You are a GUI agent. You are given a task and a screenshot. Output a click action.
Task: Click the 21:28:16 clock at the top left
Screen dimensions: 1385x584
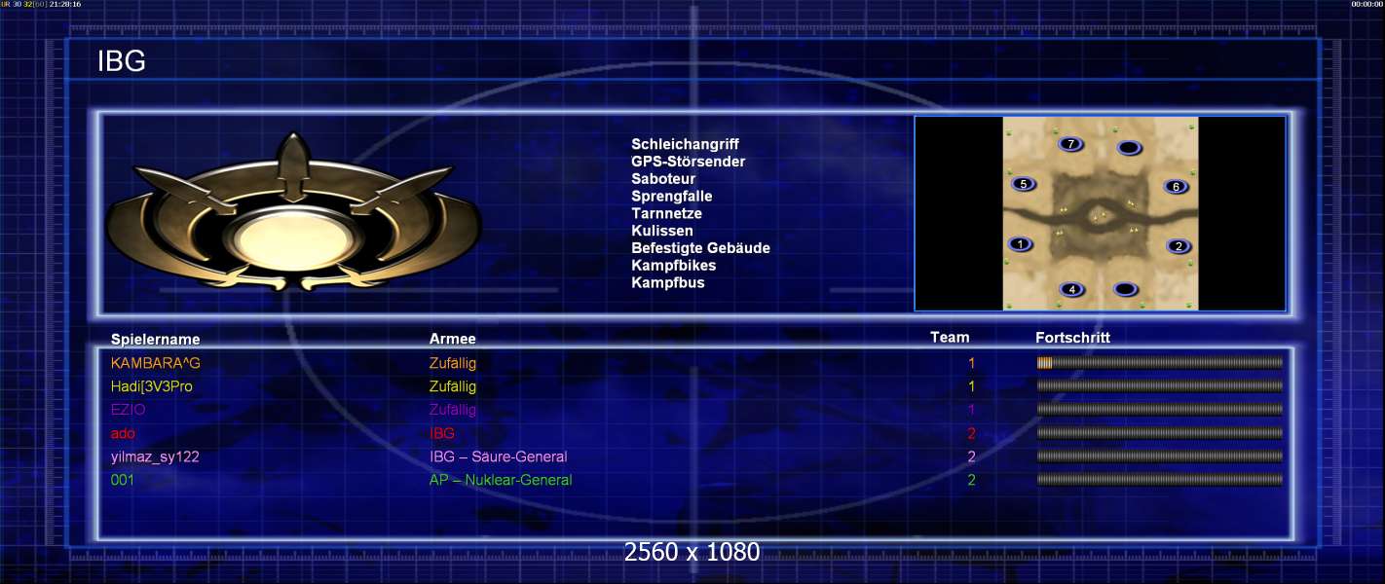65,4
